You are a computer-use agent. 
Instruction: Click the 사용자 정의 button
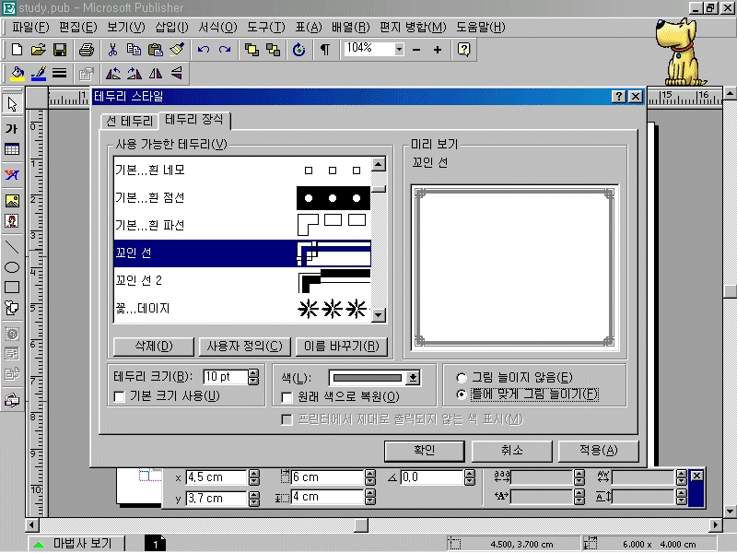[244, 347]
